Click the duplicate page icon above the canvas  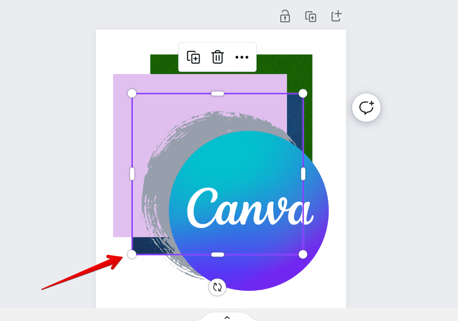311,17
